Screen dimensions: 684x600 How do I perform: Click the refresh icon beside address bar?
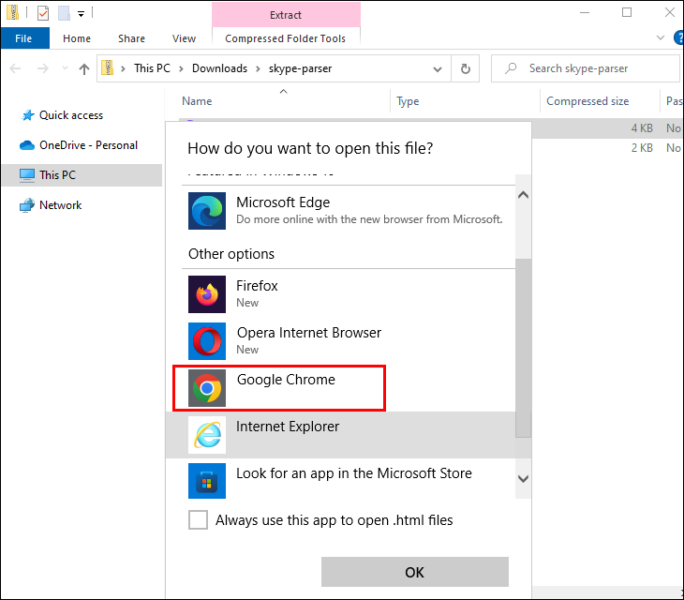466,68
